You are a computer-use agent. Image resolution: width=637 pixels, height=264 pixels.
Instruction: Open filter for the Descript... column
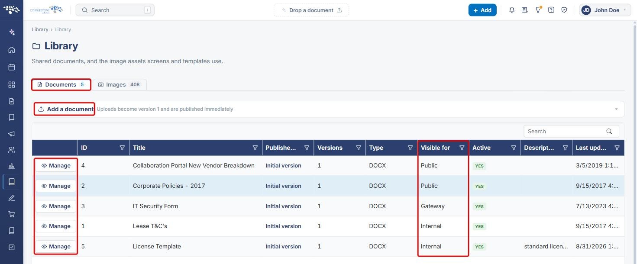pos(565,148)
